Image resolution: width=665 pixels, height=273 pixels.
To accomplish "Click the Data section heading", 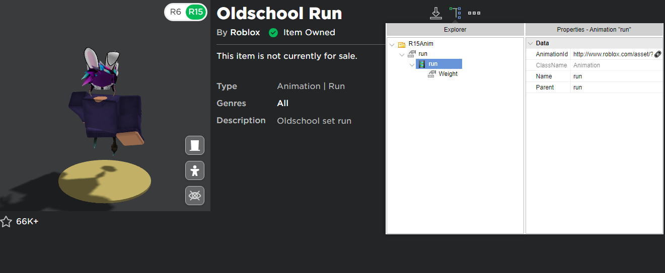I will point(542,43).
